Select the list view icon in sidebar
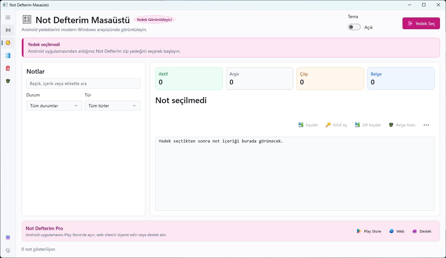 (8, 30)
